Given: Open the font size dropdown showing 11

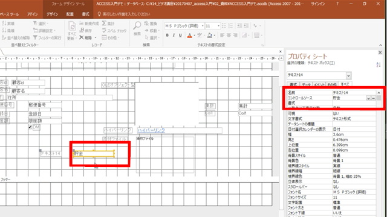Looking at the screenshot, I should coord(218,26).
